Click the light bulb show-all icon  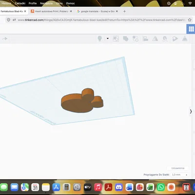(100, 39)
